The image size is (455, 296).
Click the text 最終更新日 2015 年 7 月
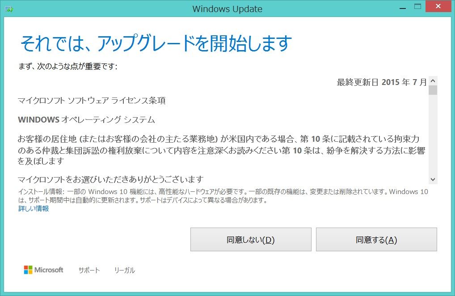click(382, 82)
